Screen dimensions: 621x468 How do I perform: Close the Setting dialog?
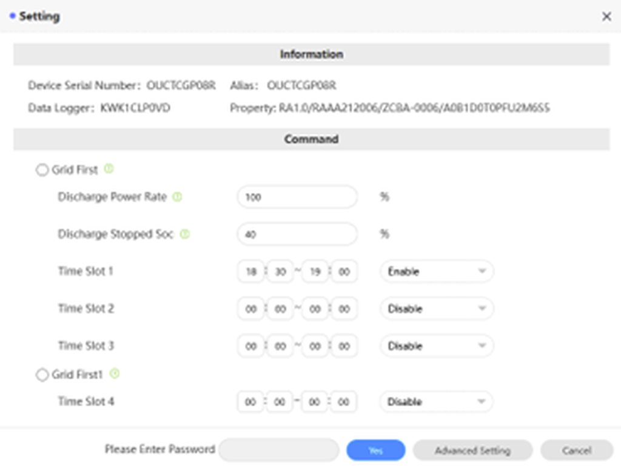606,17
